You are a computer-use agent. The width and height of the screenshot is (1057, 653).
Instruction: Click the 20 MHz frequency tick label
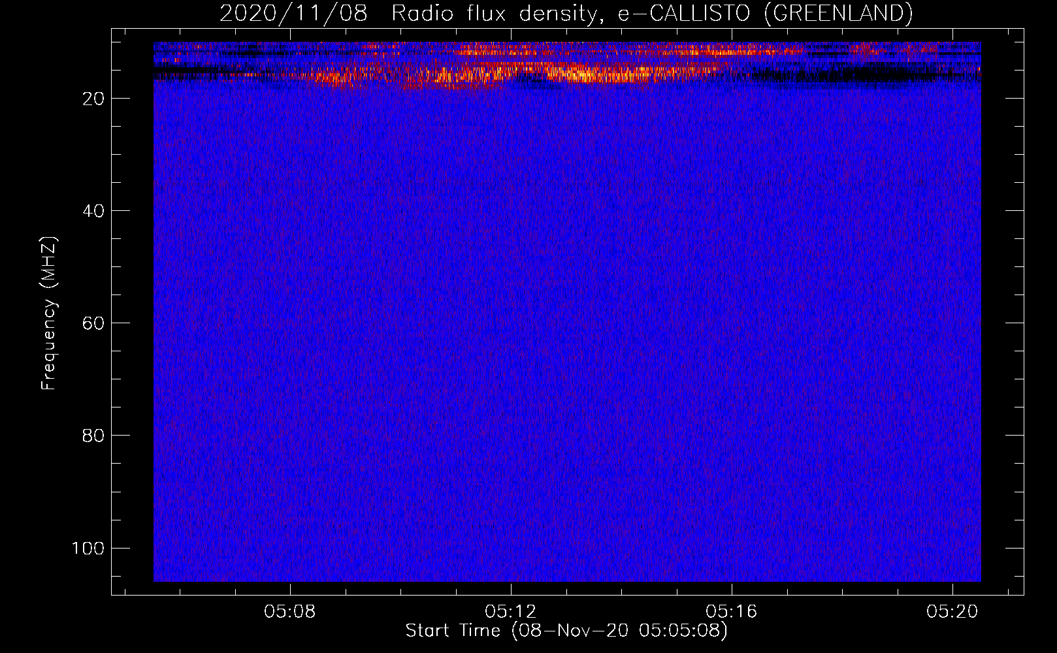[93, 99]
